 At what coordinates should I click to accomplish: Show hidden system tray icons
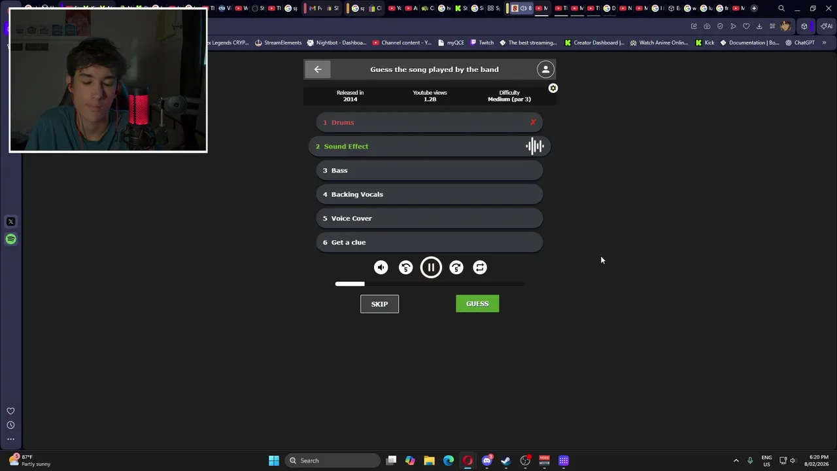736,461
